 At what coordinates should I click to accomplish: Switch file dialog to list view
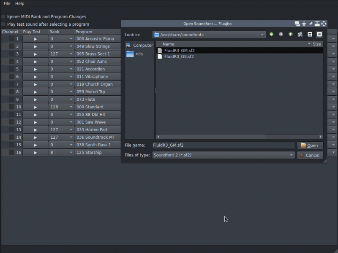pyautogui.click(x=310, y=35)
